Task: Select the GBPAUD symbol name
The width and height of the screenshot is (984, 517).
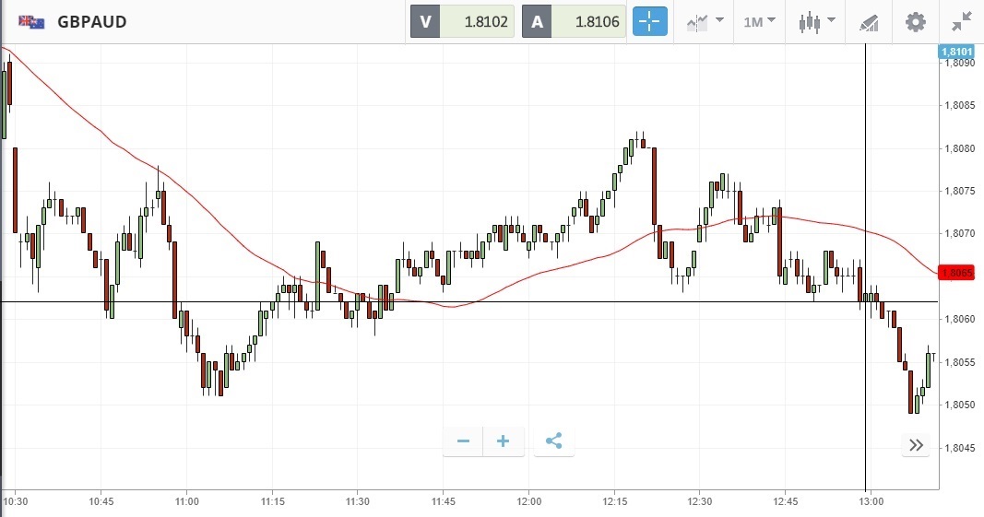Action: point(92,21)
